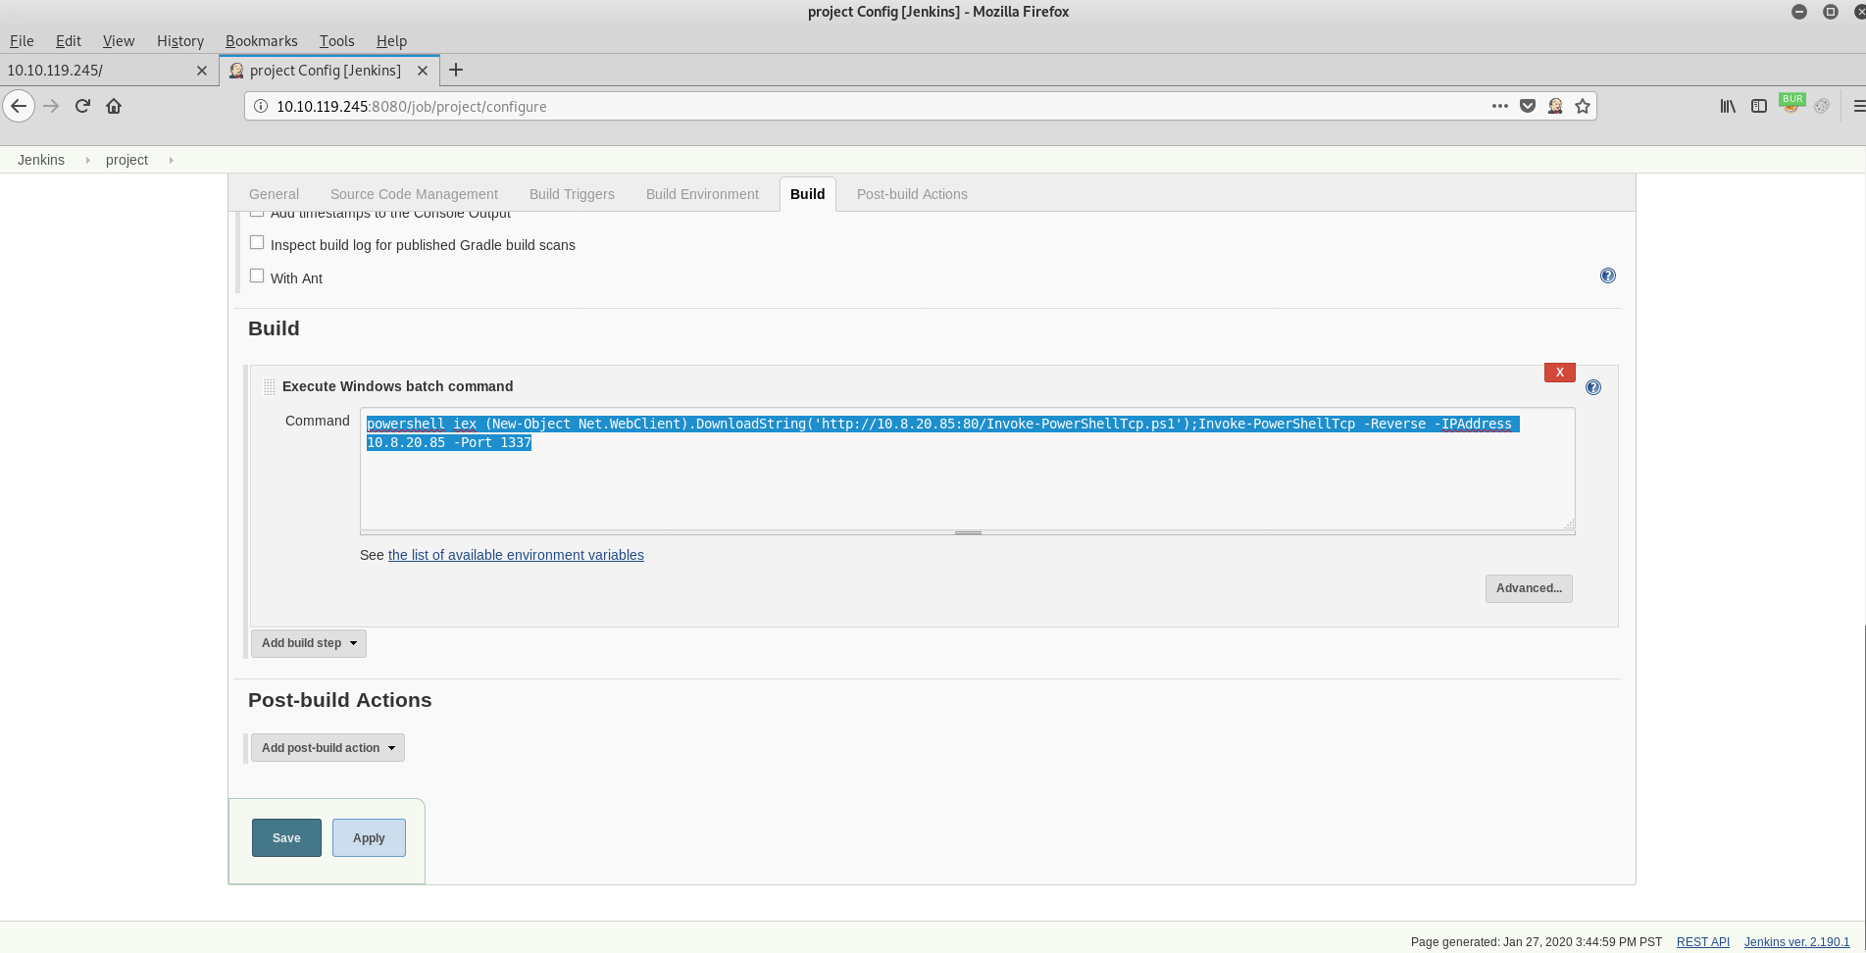Open Advanced build step options
Viewport: 1866px width, 953px height.
point(1529,588)
